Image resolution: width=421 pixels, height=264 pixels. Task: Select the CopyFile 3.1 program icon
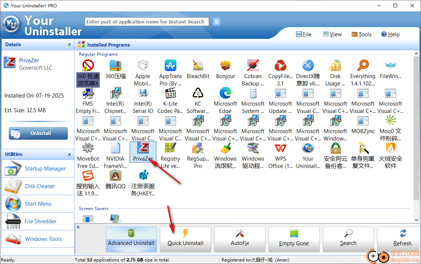tap(281, 65)
